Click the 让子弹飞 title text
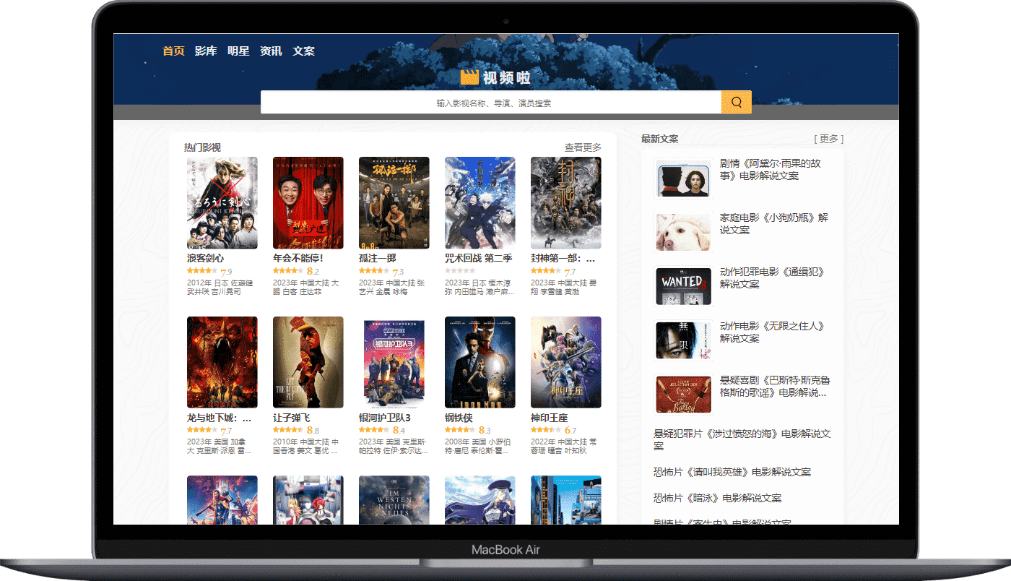This screenshot has width=1011, height=581. tap(292, 418)
